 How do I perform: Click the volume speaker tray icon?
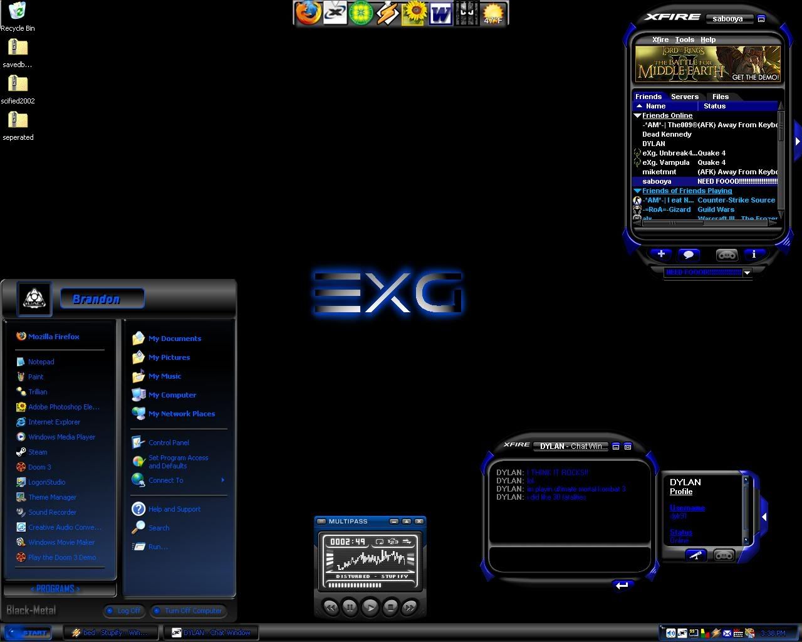[670, 633]
